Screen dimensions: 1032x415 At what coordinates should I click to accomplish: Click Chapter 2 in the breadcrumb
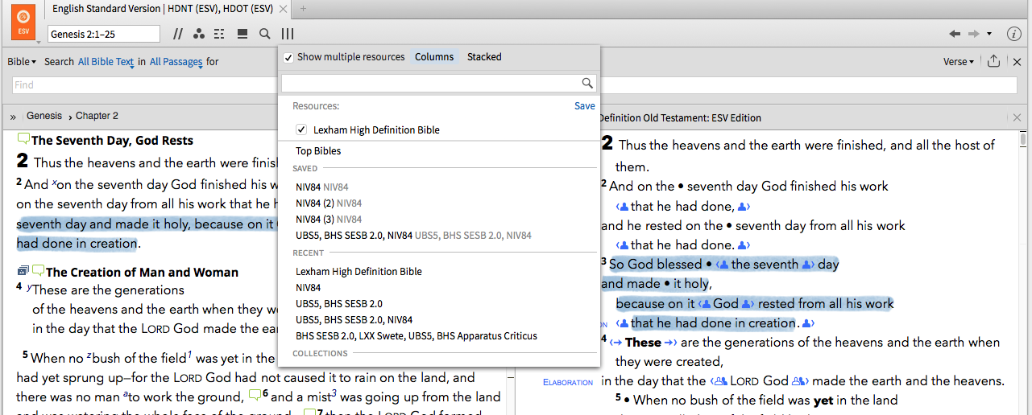(97, 116)
